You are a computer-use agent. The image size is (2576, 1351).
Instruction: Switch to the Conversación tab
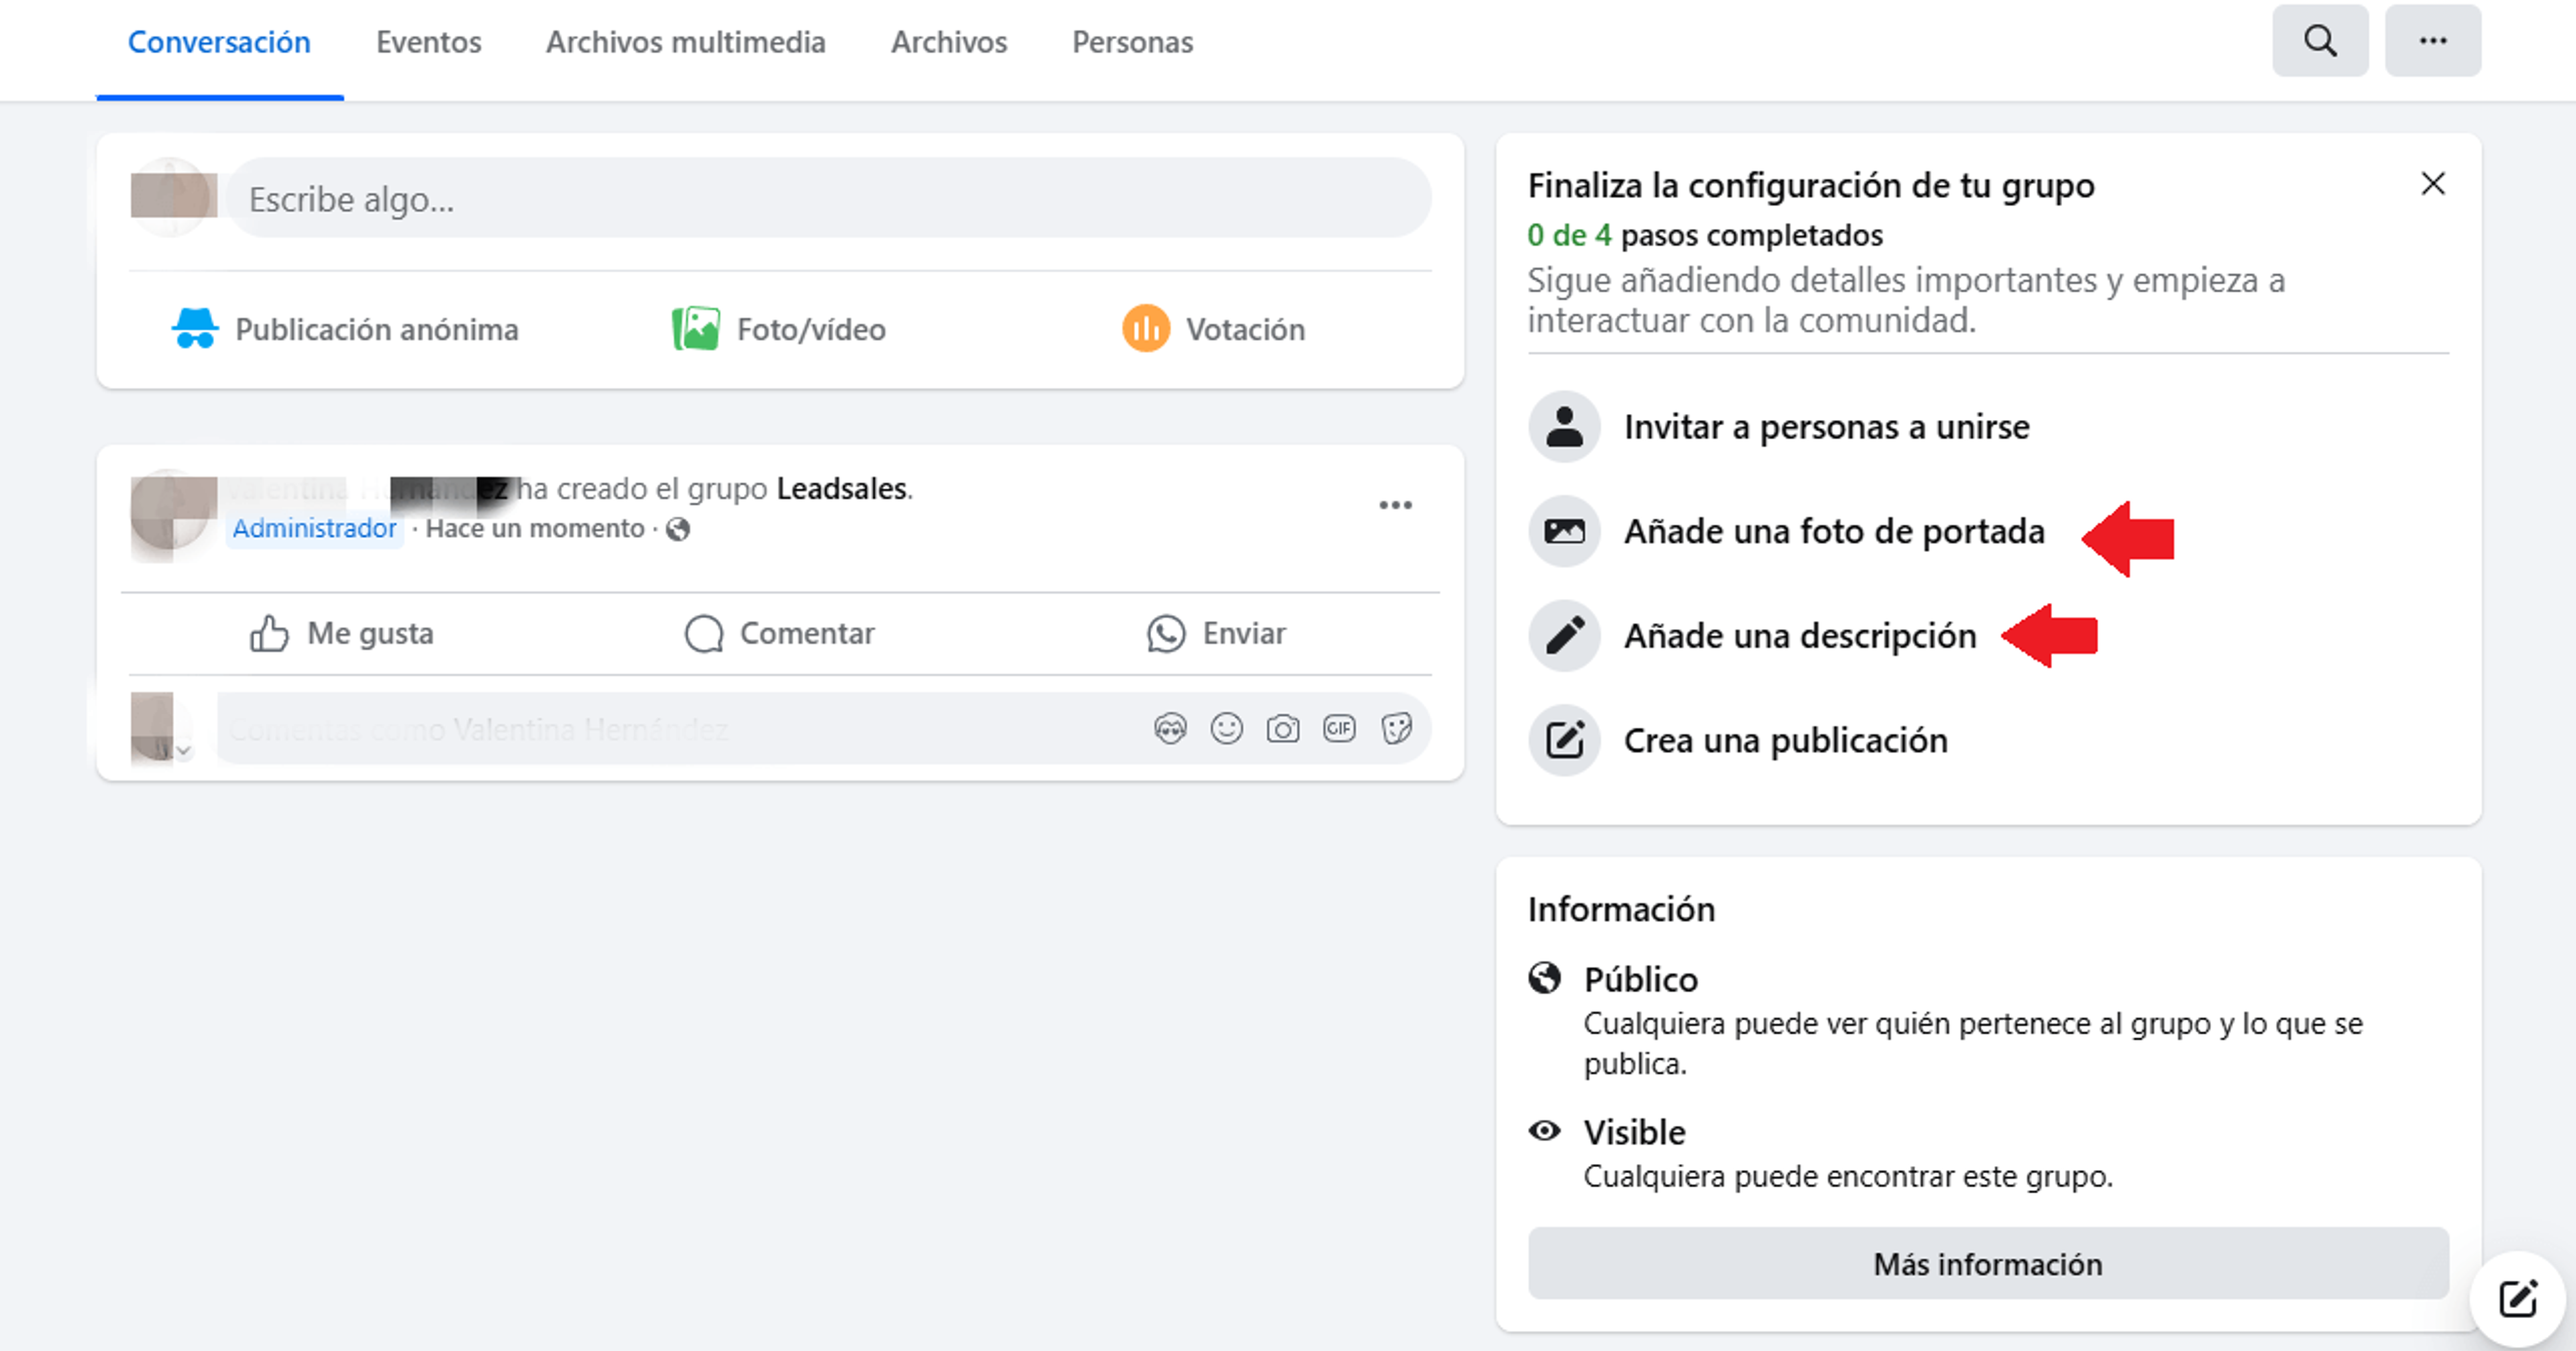tap(219, 43)
